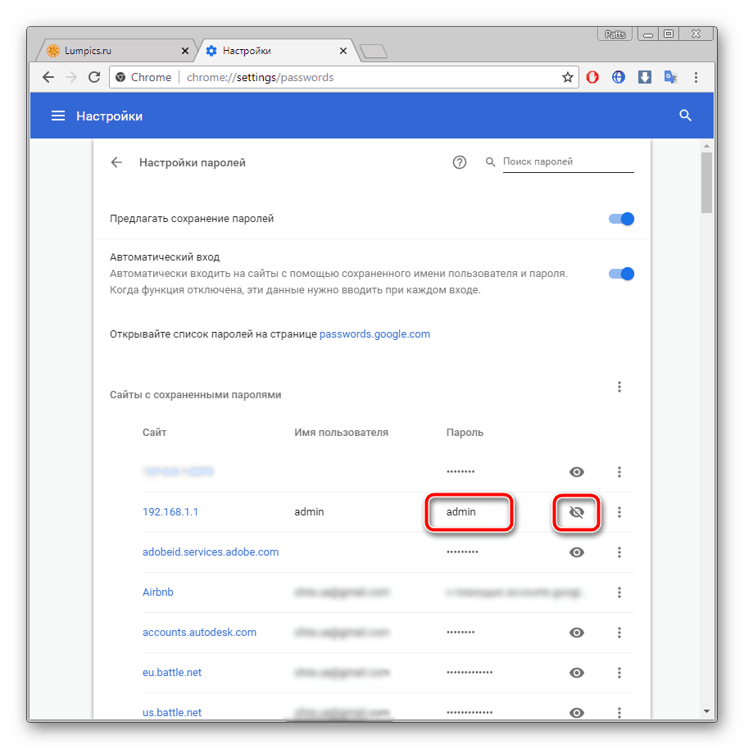This screenshot has height=749, width=744.
Task: Open the download arrow extension icon
Action: coord(645,77)
